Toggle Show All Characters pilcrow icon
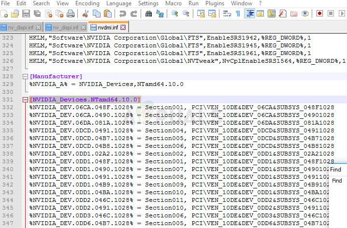Image resolution: width=347 pixels, height=228 pixels. (237, 14)
